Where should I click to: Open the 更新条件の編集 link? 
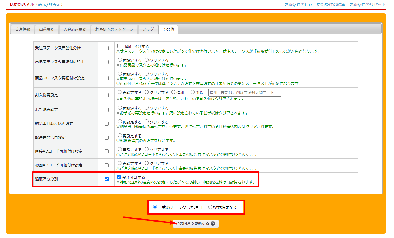coord(331,5)
